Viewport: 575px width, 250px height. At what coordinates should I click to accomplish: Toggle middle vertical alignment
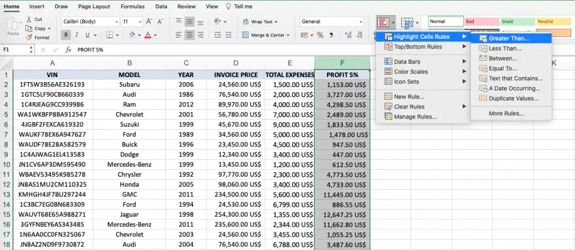pos(189,21)
